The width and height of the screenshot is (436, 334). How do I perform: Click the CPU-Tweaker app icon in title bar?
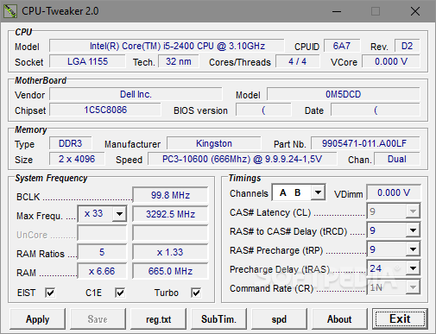[10, 11]
